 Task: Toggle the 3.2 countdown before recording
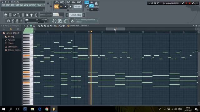(68, 2)
